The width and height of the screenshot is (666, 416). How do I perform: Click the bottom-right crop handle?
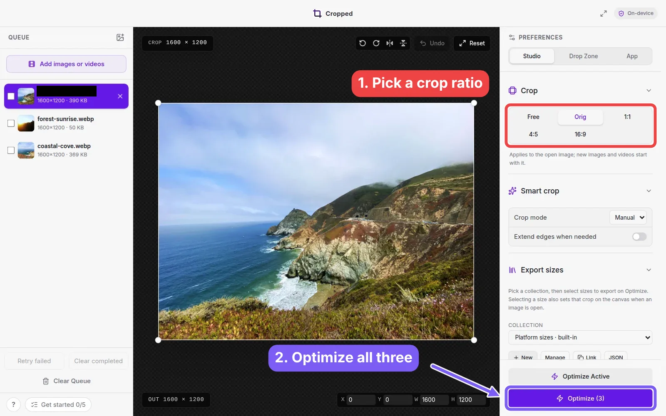pos(474,340)
